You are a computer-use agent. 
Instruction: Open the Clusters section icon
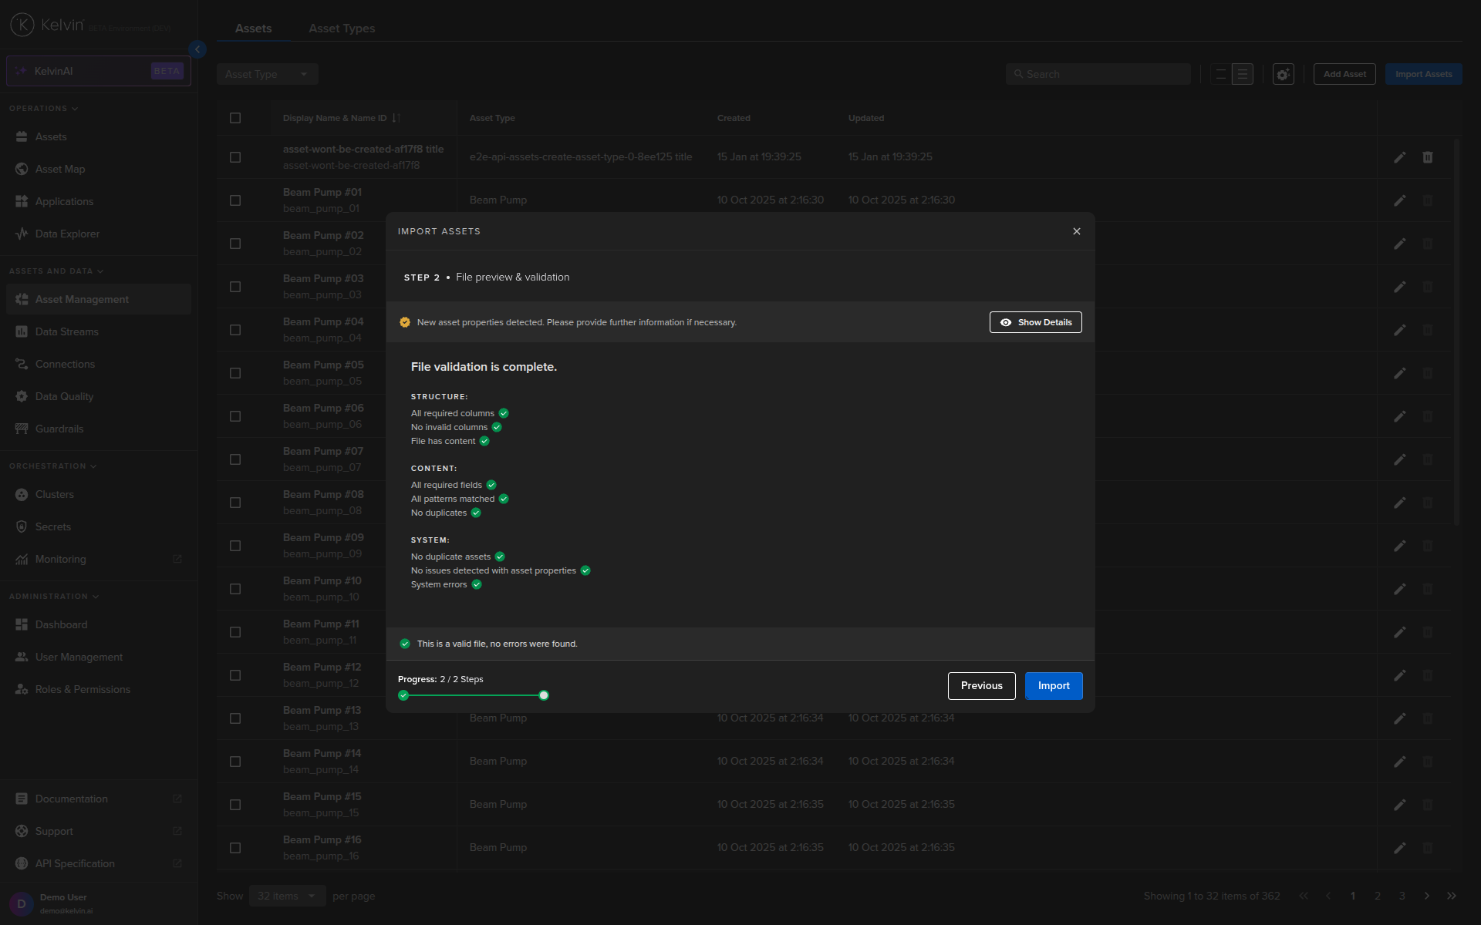(22, 494)
